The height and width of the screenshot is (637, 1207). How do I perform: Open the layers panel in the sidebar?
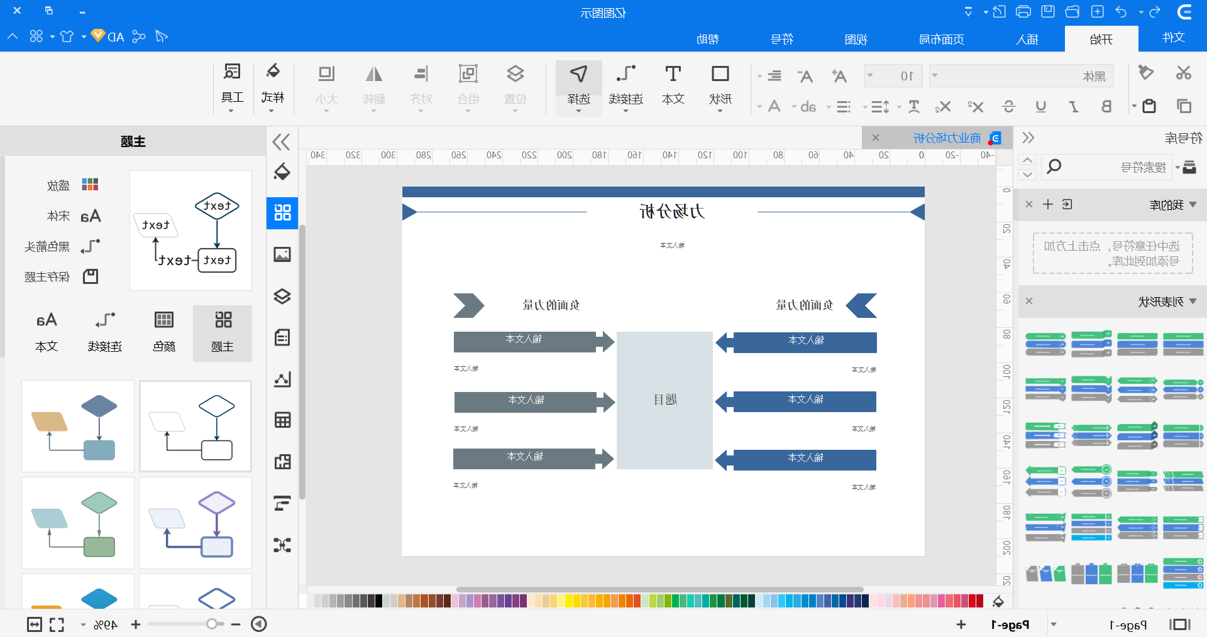tap(282, 296)
